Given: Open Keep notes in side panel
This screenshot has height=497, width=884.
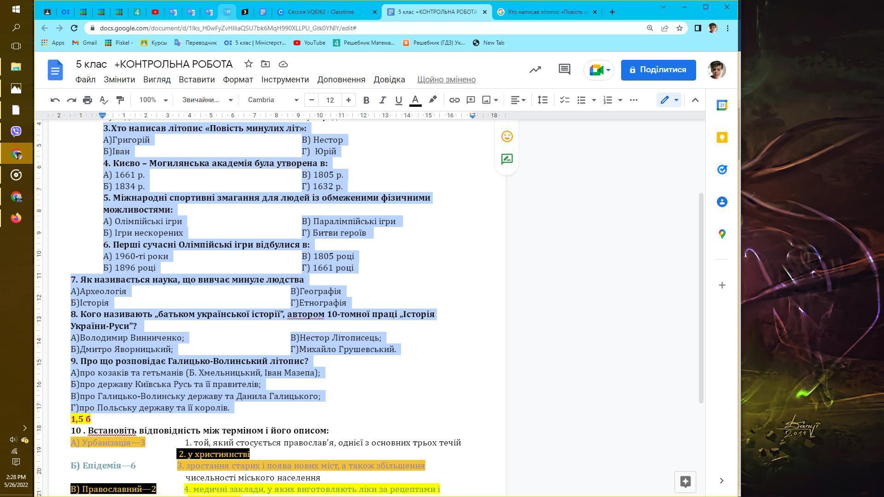Looking at the screenshot, I should click(x=722, y=138).
